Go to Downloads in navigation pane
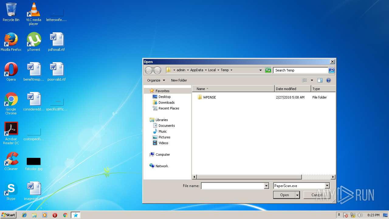The width and height of the screenshot is (389, 219). point(167,103)
